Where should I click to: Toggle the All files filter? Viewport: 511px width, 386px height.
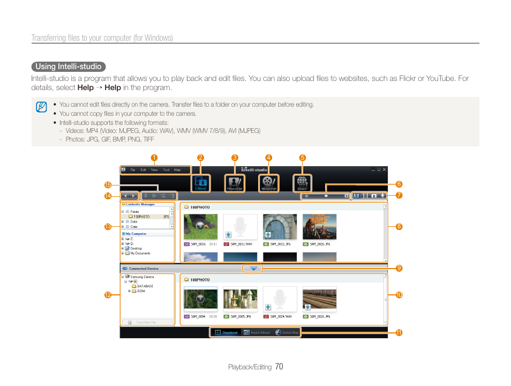pyautogui.click(x=356, y=196)
